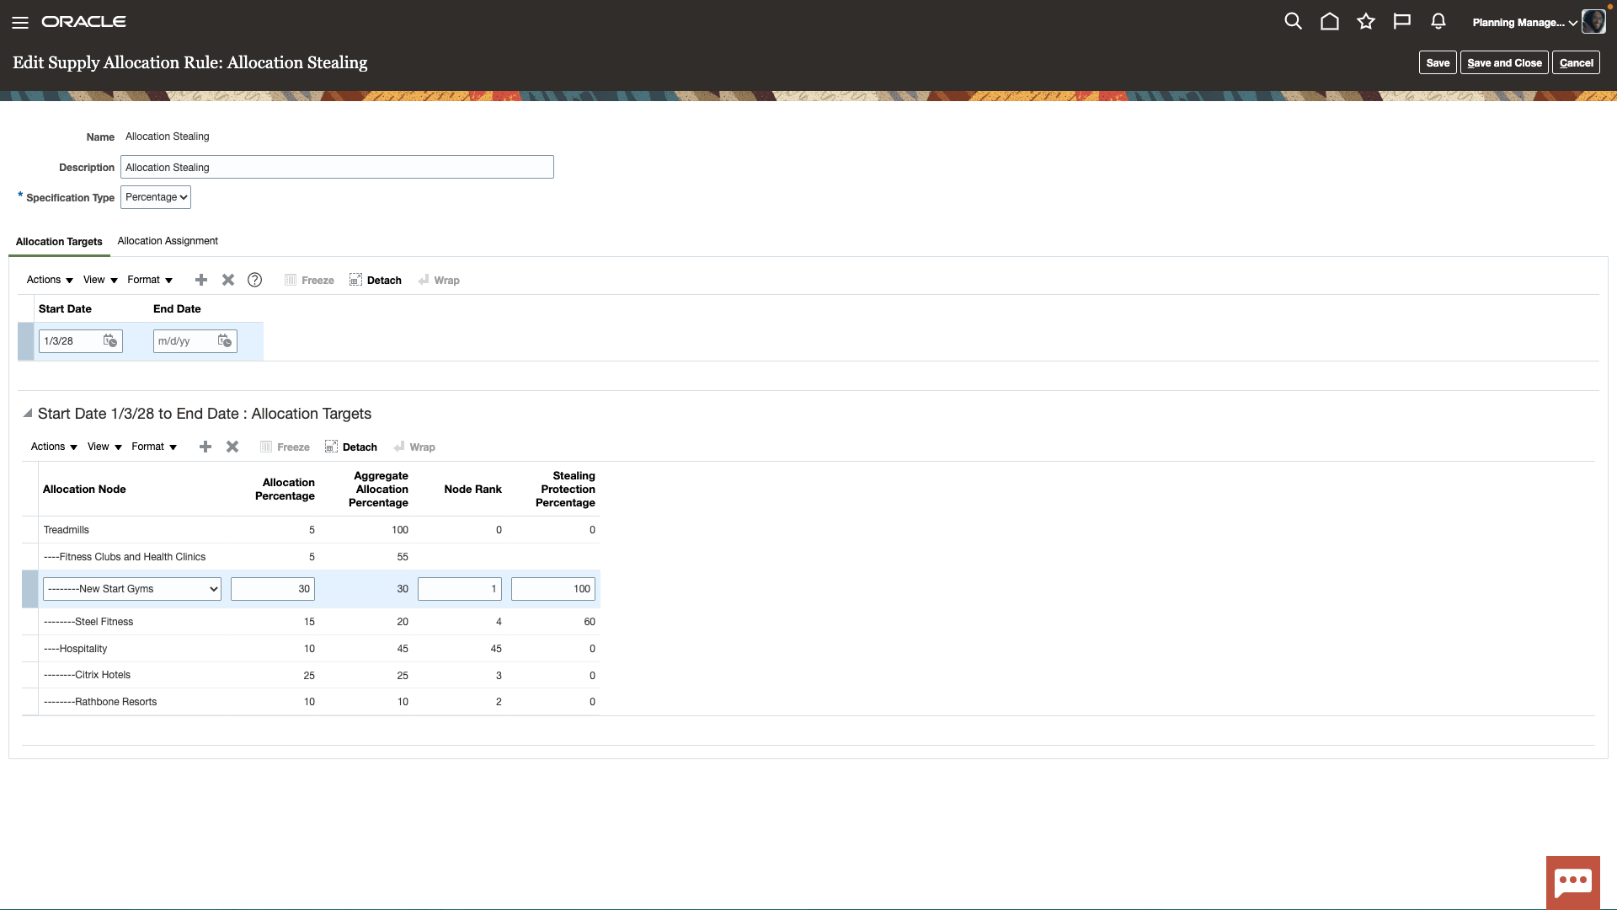The image size is (1617, 910).
Task: Open the upper Actions menu
Action: (x=49, y=280)
